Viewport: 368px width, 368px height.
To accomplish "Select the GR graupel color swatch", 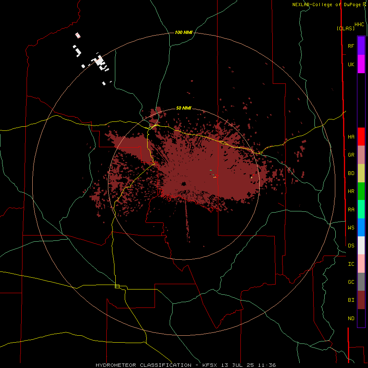I will pos(361,155).
